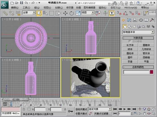
Task: Toggle Angle Snap
Action: (125, 13)
